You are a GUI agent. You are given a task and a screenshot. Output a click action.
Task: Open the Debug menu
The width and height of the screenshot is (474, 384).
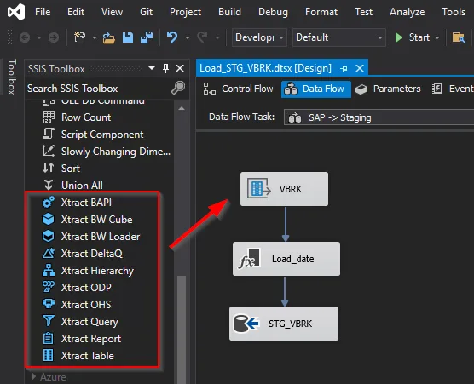(x=273, y=12)
